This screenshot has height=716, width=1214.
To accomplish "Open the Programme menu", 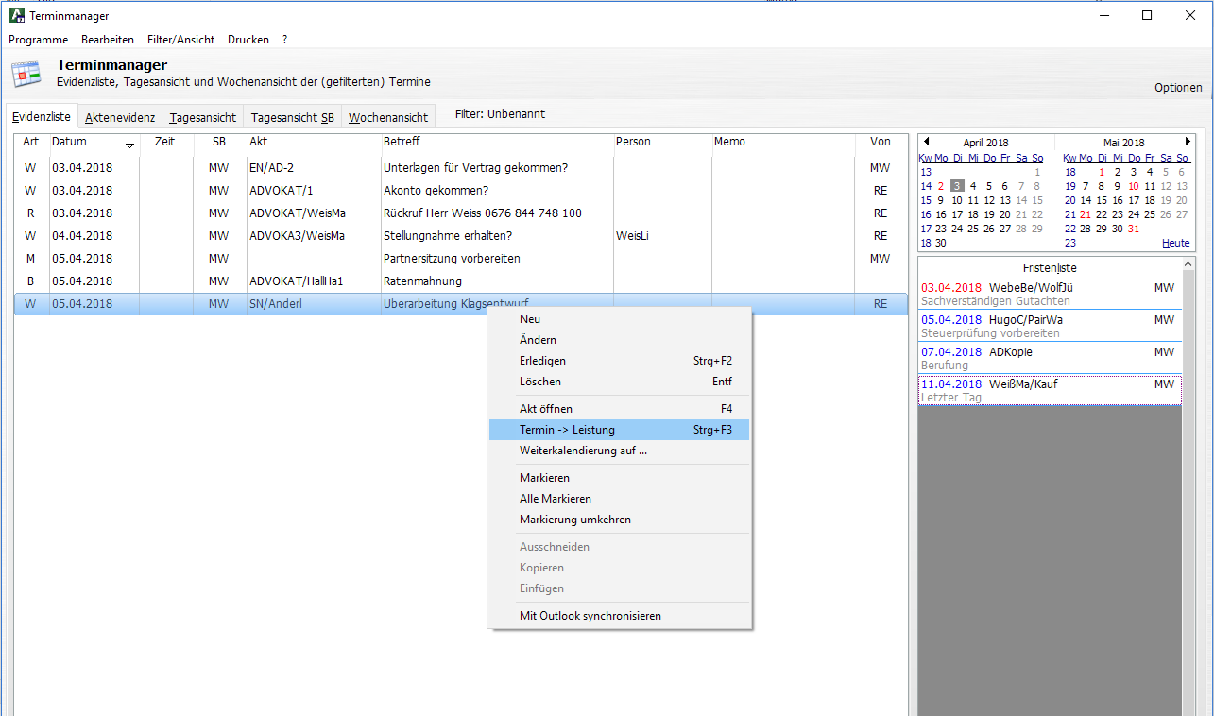I will pos(39,40).
